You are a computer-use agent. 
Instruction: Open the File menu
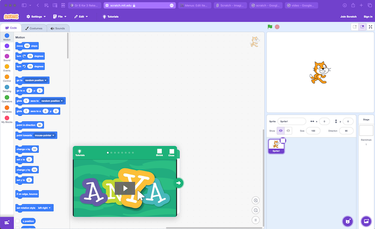(60, 16)
